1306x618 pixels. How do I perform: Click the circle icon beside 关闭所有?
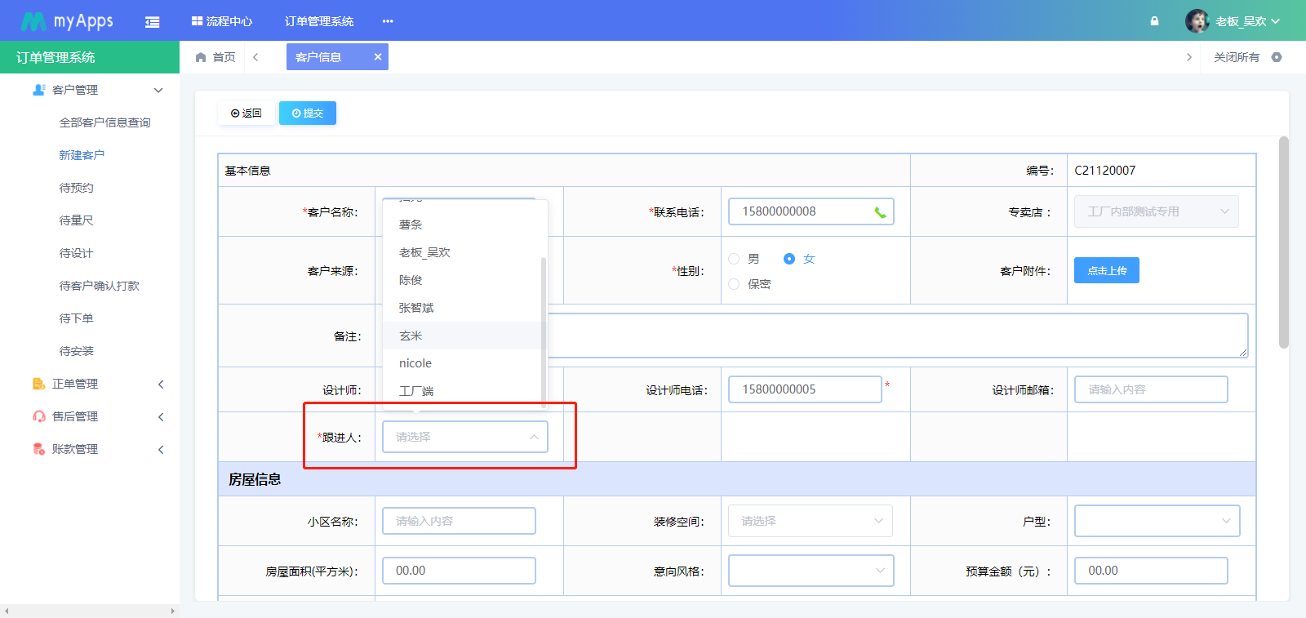click(1277, 57)
